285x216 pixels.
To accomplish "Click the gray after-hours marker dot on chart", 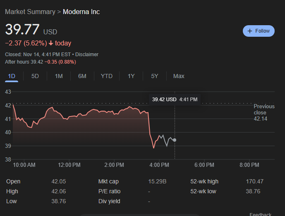I will click(175, 140).
